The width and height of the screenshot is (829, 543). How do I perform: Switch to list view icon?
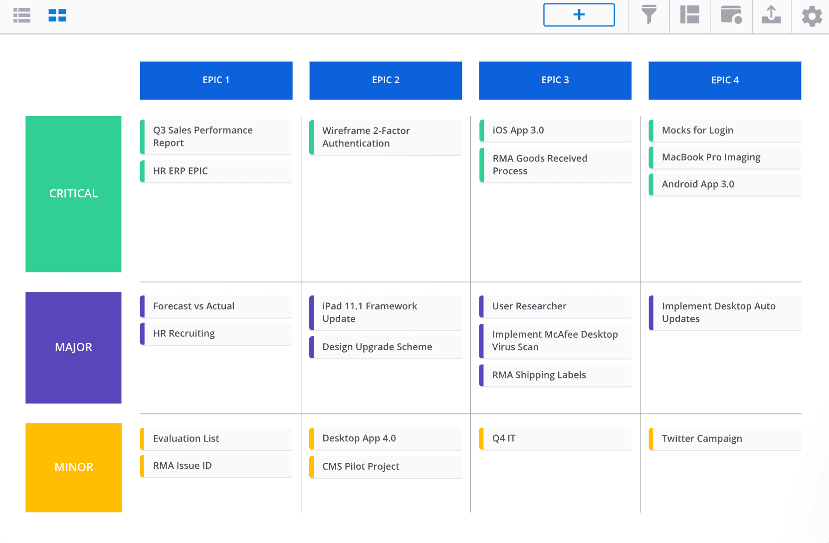[x=22, y=15]
